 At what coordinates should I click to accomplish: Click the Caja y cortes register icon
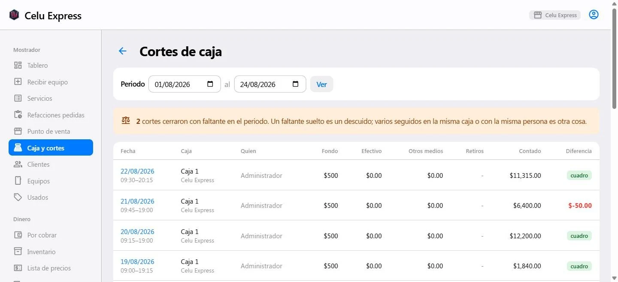point(18,148)
